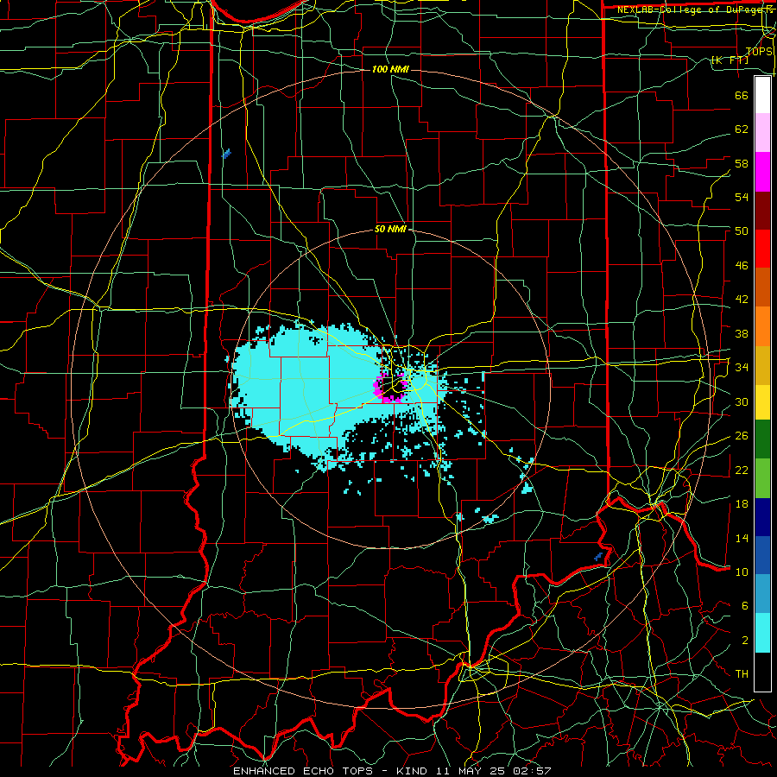The image size is (777, 777).
Task: Click the '14' legend value
Action: pos(742,538)
